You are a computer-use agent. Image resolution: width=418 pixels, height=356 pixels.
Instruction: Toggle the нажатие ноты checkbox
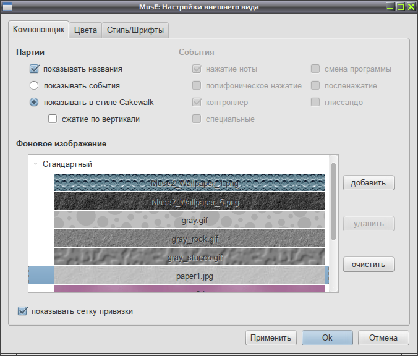(x=197, y=69)
